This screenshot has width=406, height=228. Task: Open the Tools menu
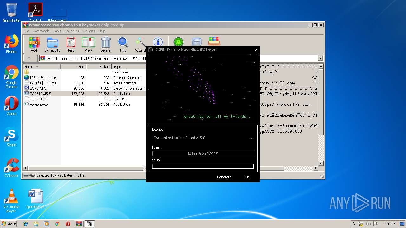pos(57,31)
